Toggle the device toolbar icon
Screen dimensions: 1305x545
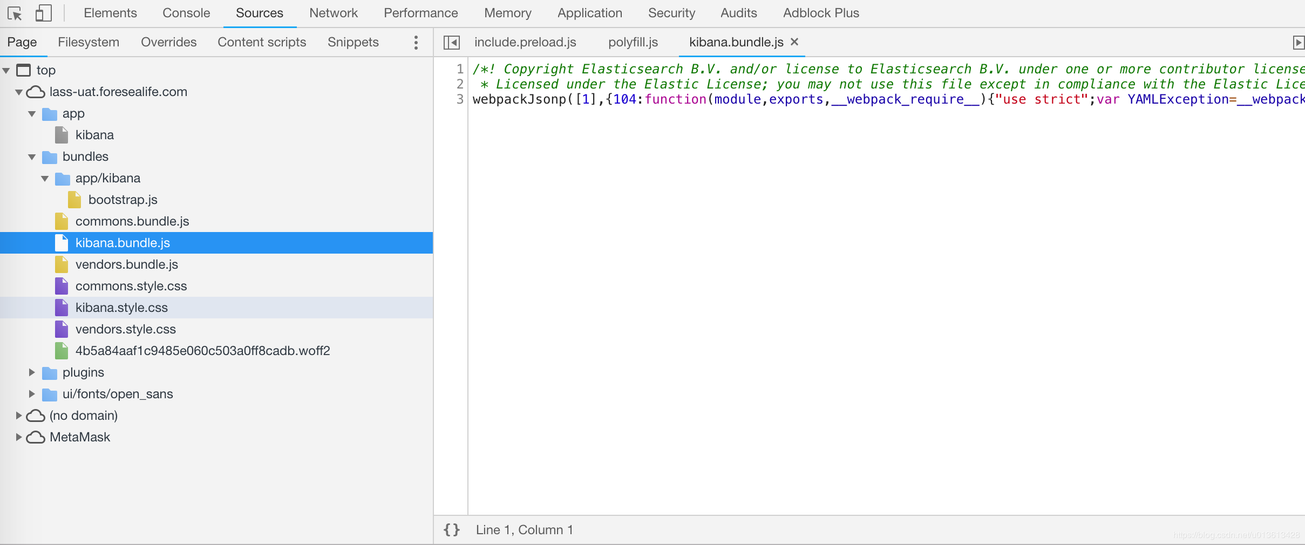coord(43,13)
